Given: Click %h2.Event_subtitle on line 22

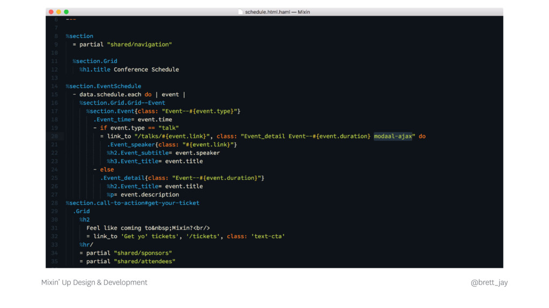Looking at the screenshot, I should click(x=138, y=153).
